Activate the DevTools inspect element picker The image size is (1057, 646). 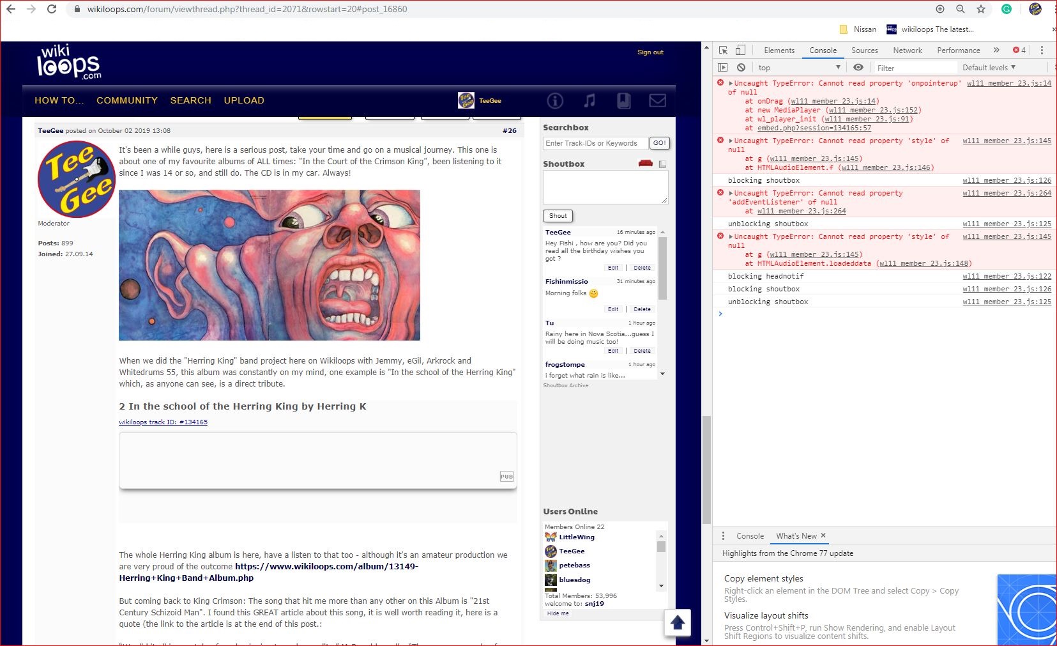tap(723, 50)
